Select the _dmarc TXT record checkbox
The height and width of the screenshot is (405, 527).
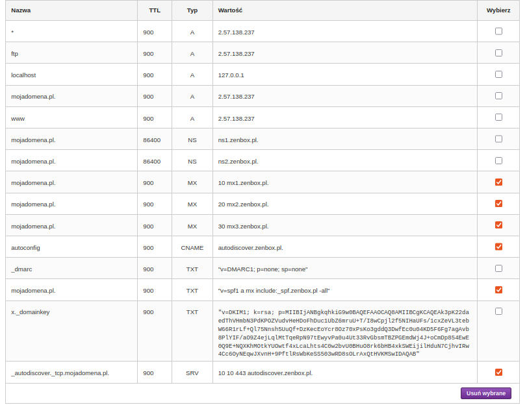click(x=498, y=268)
